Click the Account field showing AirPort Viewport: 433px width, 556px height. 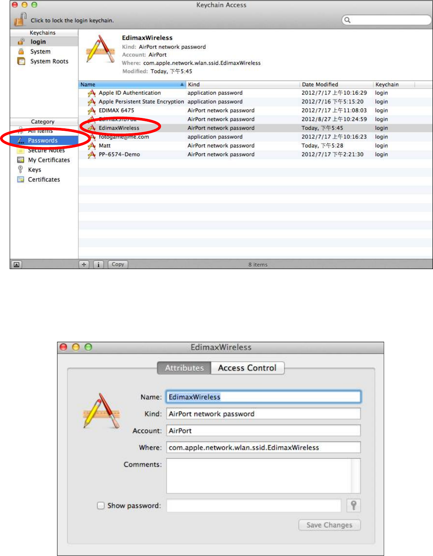[x=264, y=431]
